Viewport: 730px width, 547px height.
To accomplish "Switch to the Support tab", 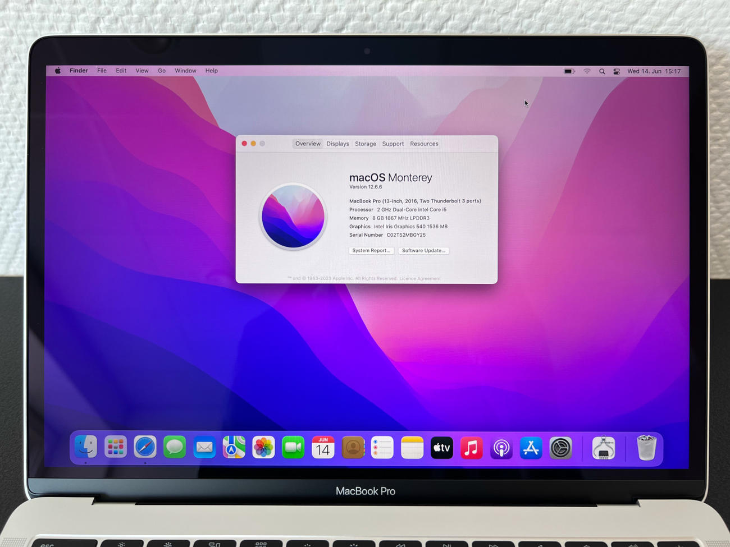I will pos(393,144).
